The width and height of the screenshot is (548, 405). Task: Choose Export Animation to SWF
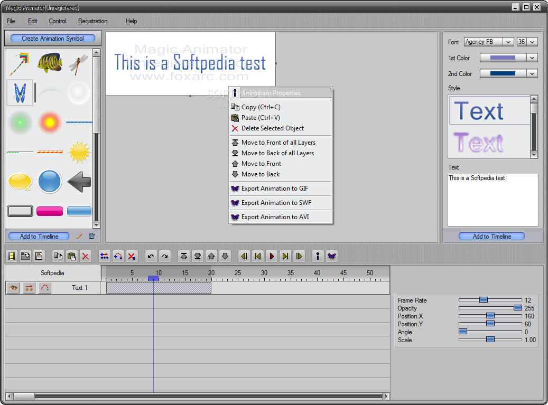point(281,203)
